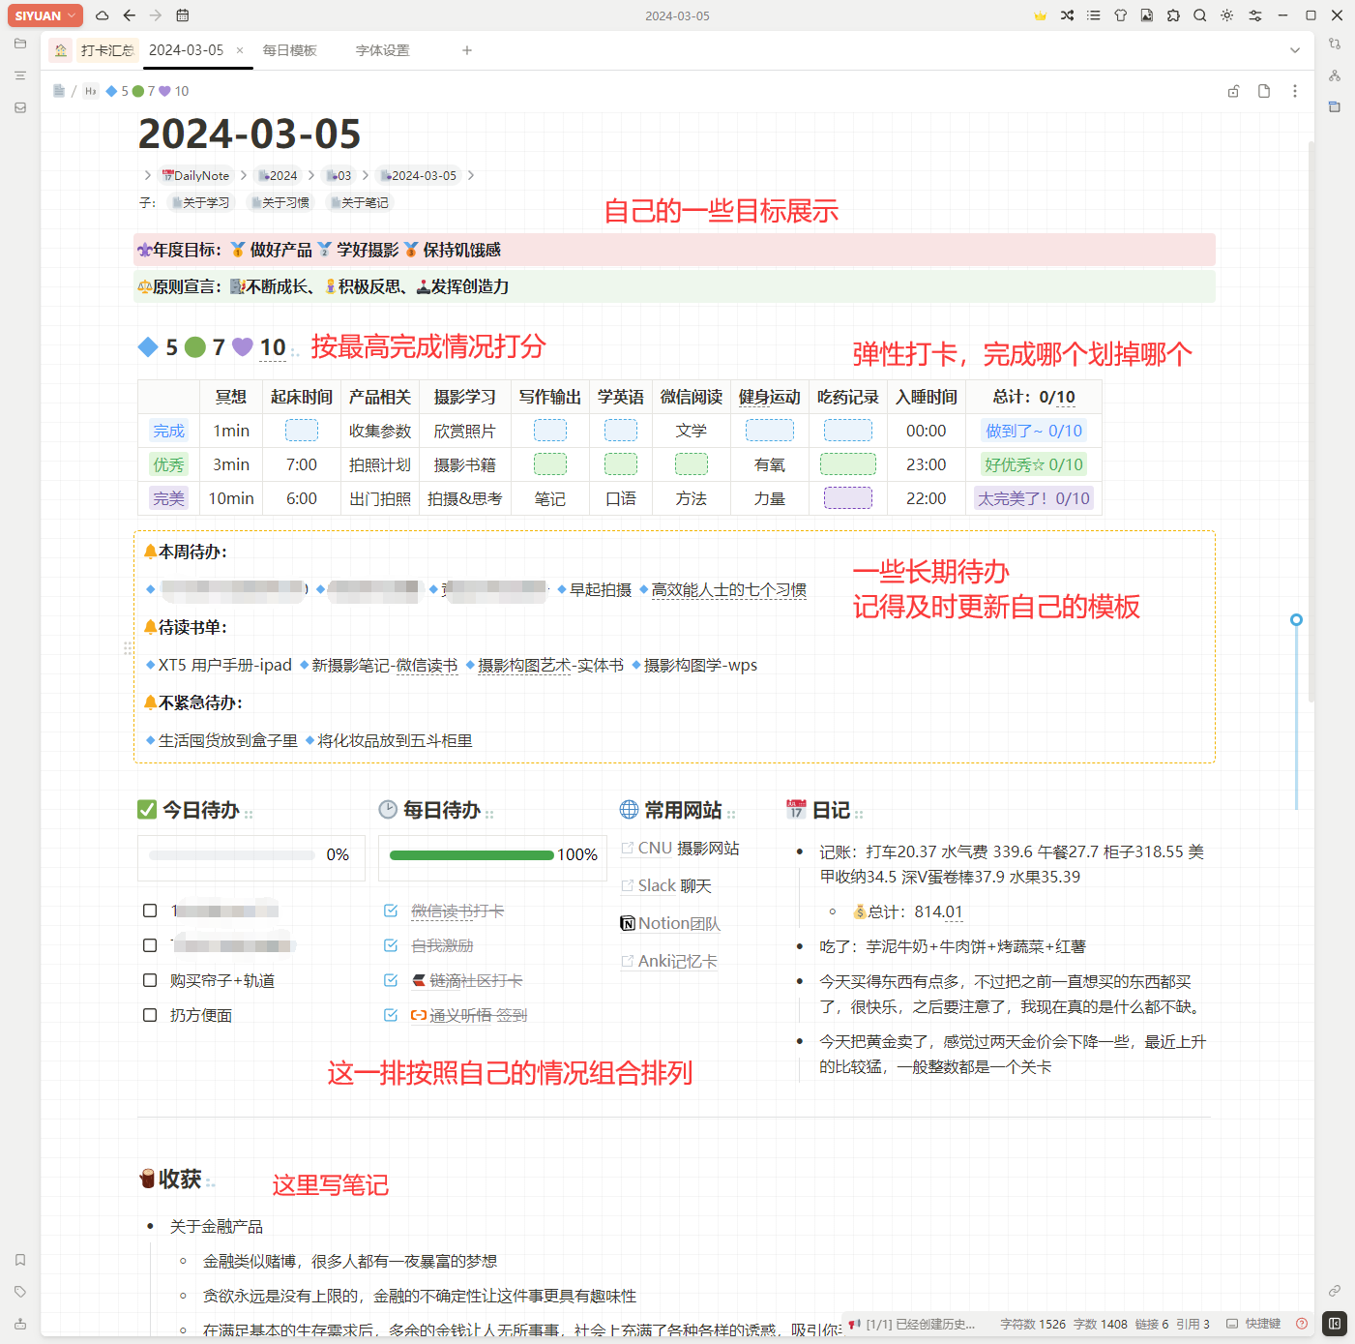Click the '[1/1] 已经创建历史' status message
This screenshot has height=1344, width=1355.
[x=913, y=1324]
